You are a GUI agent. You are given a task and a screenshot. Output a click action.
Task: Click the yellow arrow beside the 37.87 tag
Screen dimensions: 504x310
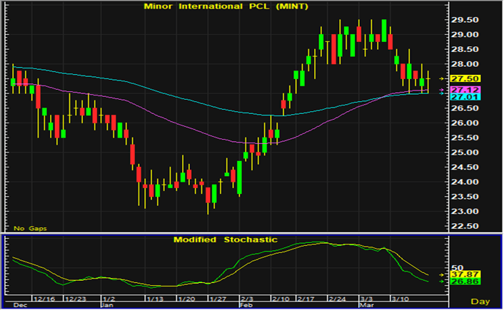click(443, 274)
